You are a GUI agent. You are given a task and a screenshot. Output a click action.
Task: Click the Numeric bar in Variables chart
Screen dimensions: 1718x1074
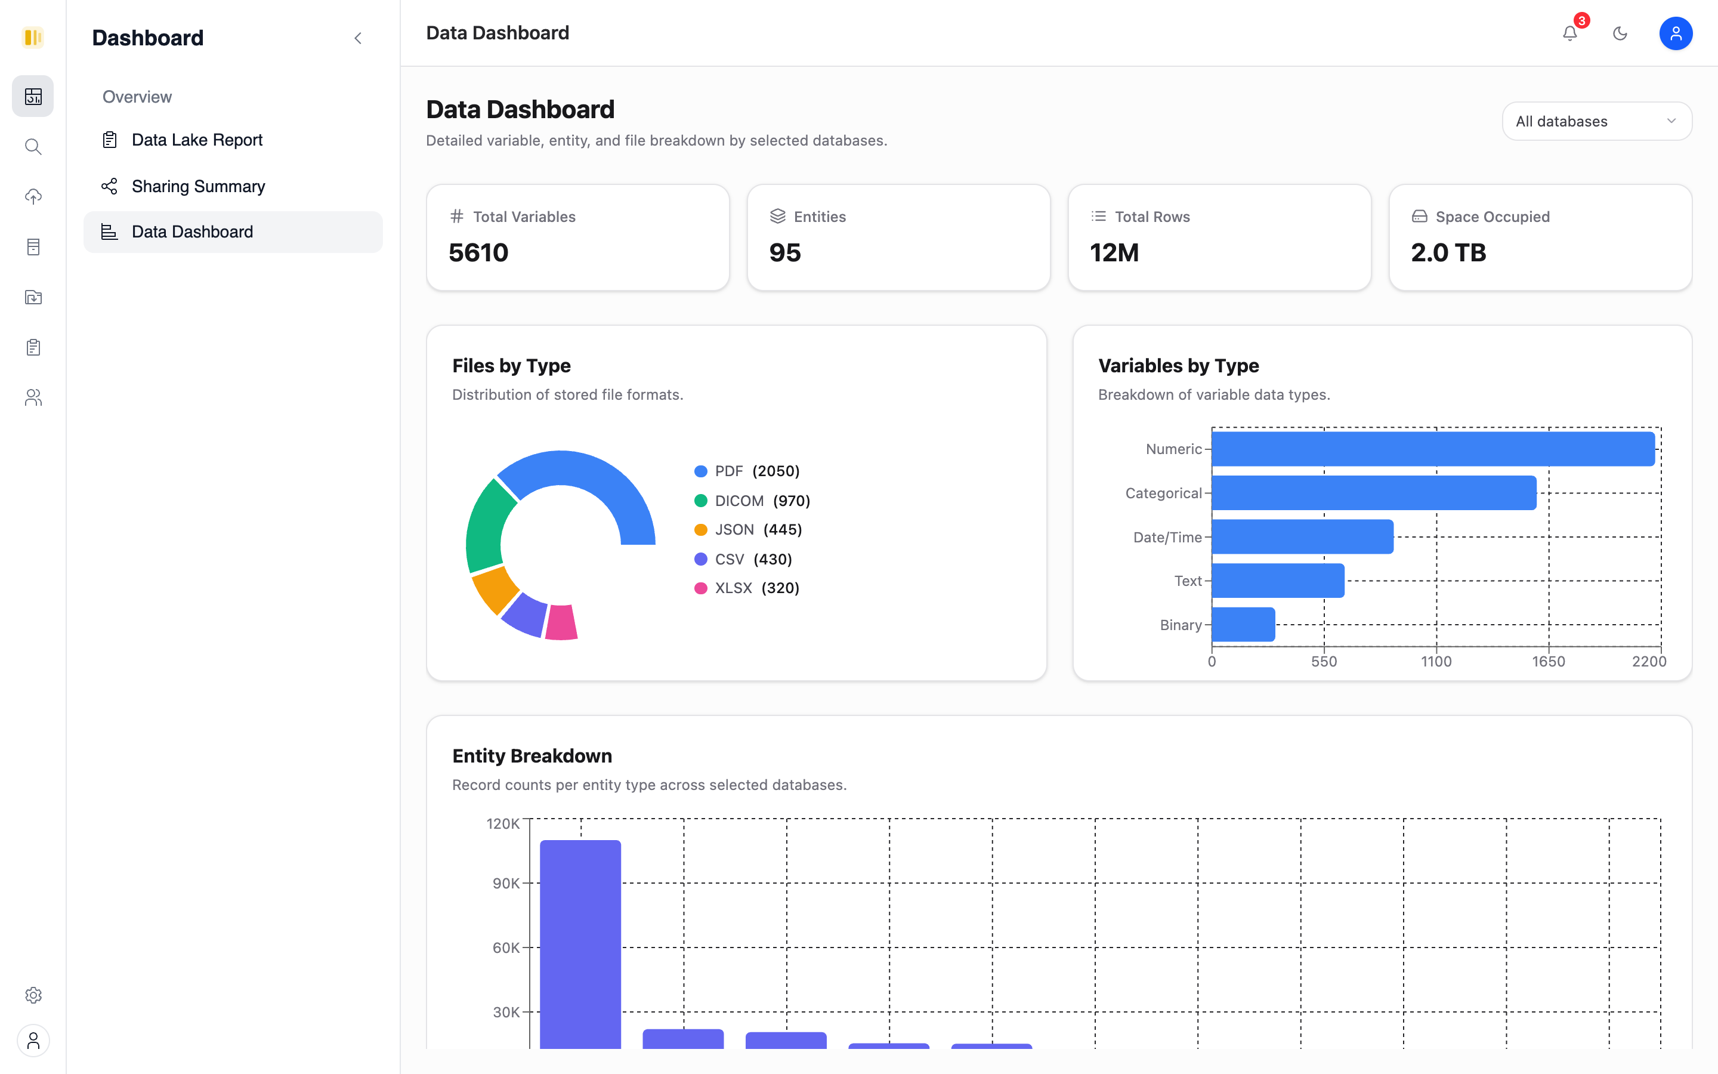click(1433, 449)
